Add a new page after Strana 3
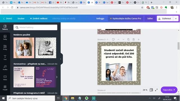Viewport: 180px width, 101px height. [139, 40]
